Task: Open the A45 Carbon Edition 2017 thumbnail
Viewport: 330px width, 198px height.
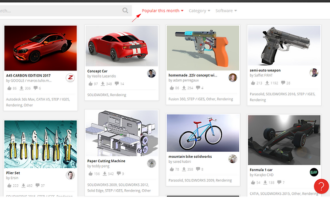Action: tap(41, 48)
